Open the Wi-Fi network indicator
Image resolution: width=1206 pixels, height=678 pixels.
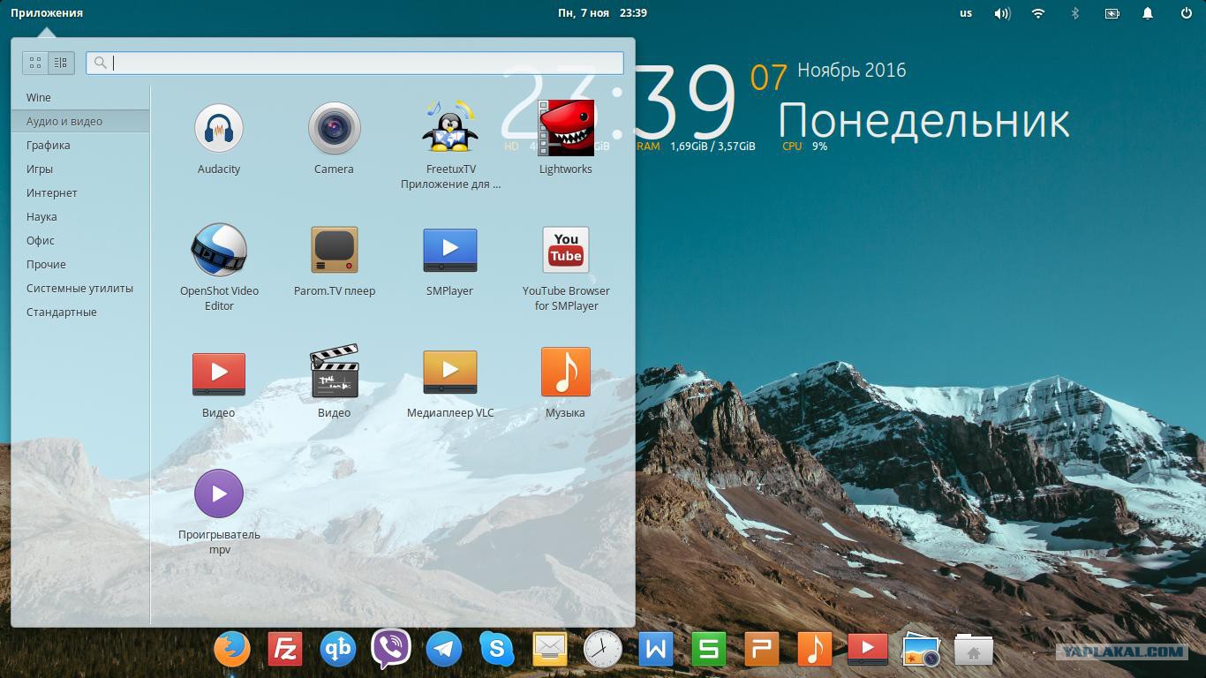point(1038,13)
